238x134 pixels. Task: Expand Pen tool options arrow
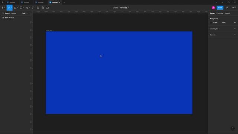pyautogui.click(x=29, y=8)
